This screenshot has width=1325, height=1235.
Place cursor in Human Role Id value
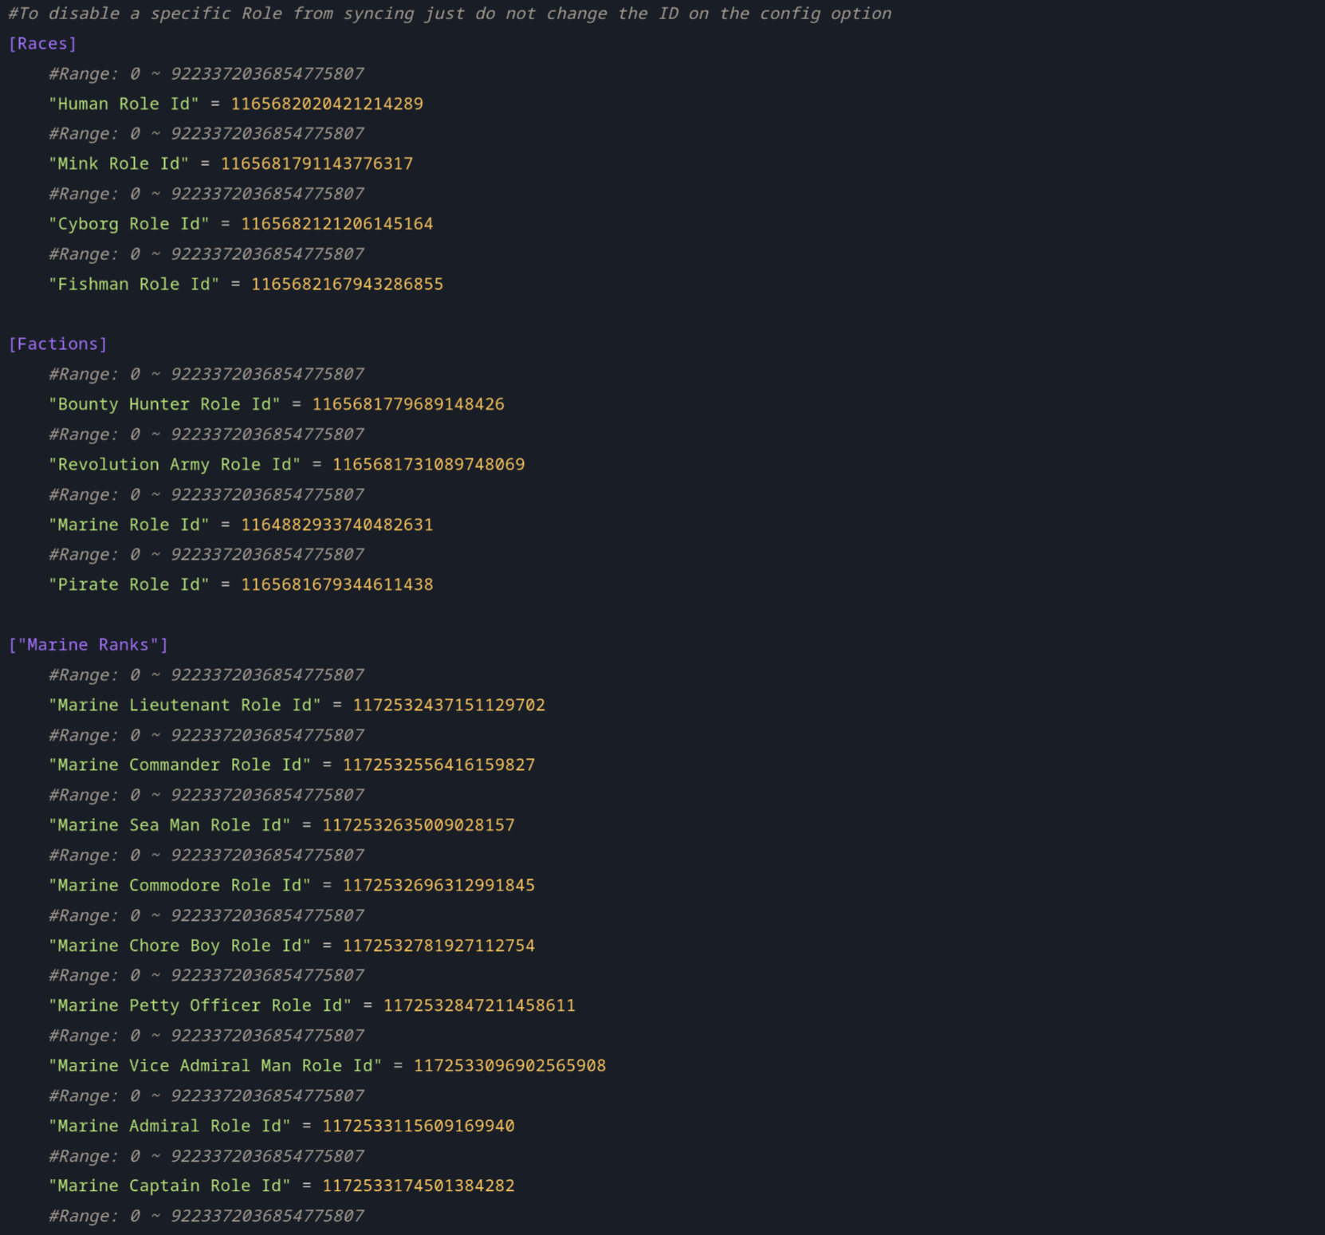(x=326, y=104)
